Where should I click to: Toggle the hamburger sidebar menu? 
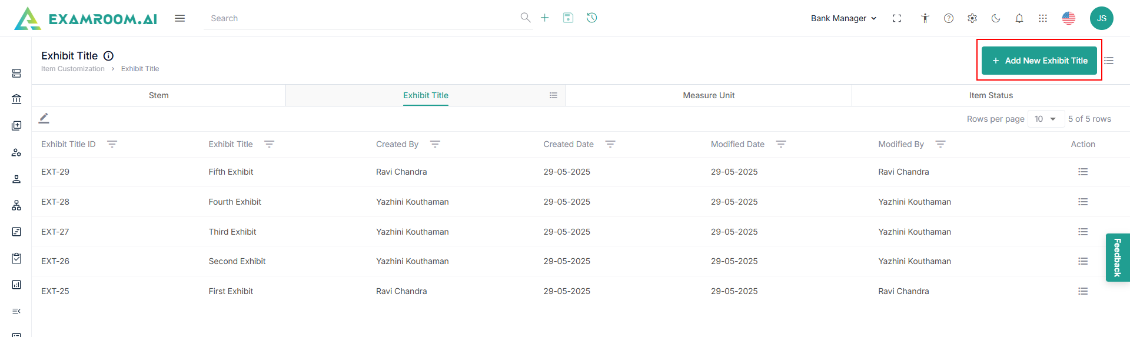click(180, 18)
